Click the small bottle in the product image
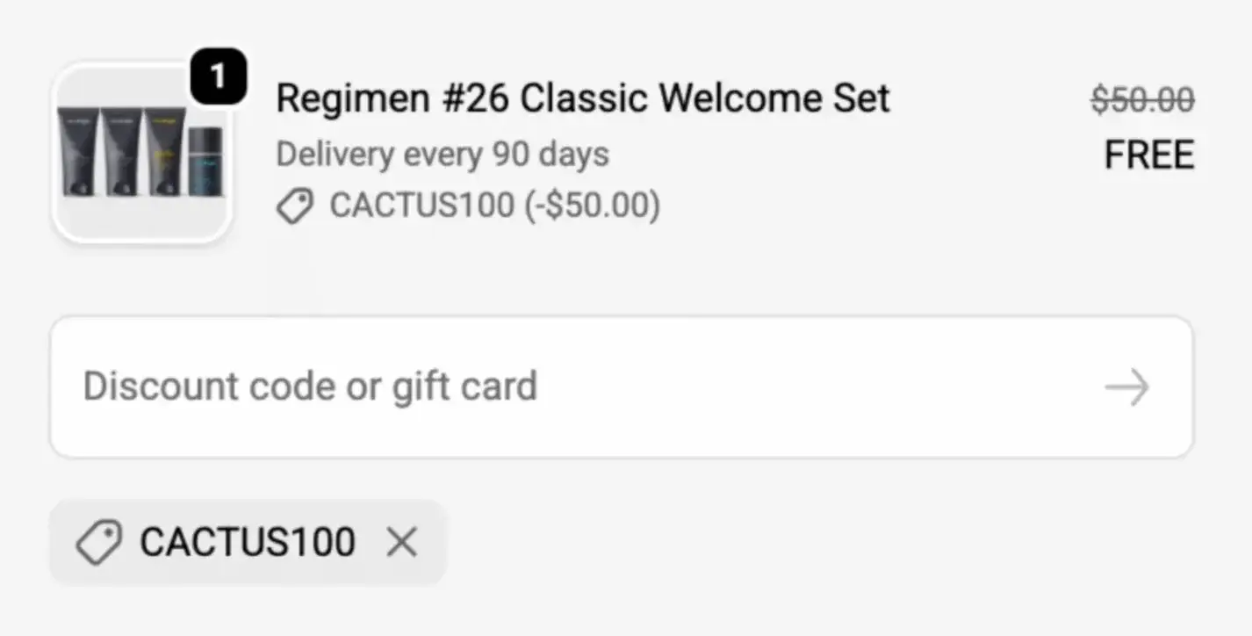The width and height of the screenshot is (1252, 636). (x=206, y=162)
